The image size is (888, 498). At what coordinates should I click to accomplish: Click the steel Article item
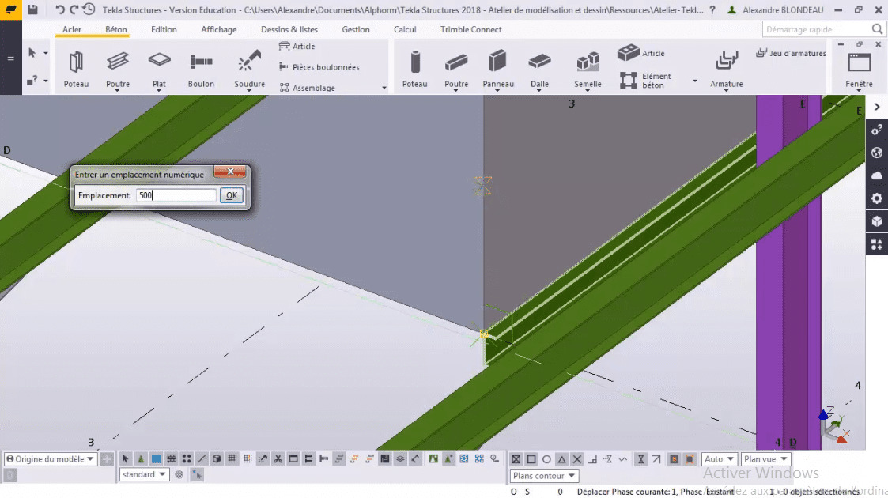pyautogui.click(x=297, y=47)
